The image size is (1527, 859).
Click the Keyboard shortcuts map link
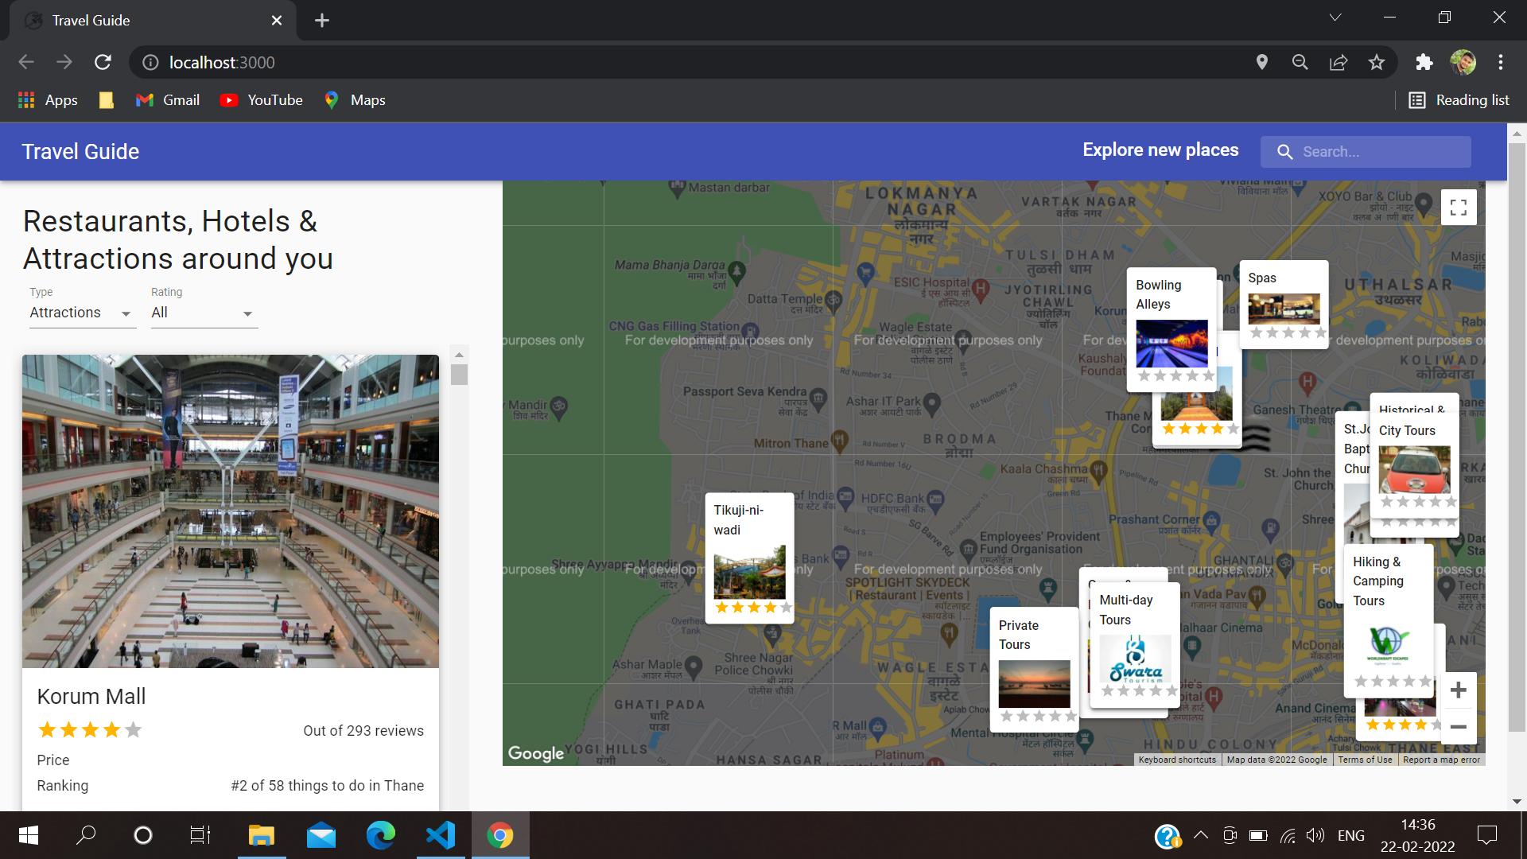pos(1177,760)
